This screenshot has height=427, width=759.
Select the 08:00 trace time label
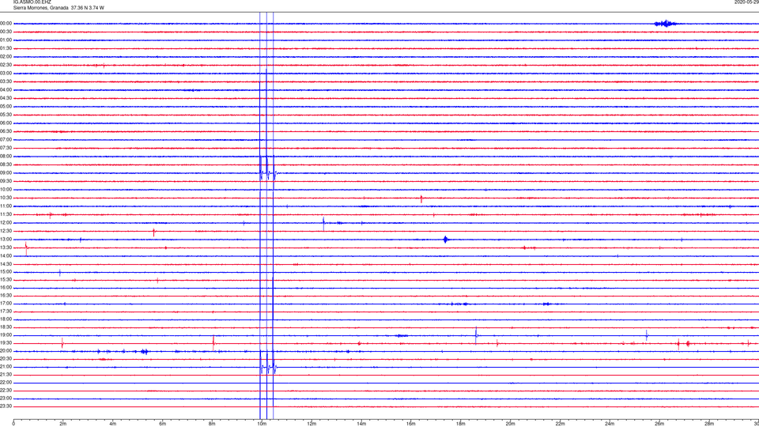(6, 156)
